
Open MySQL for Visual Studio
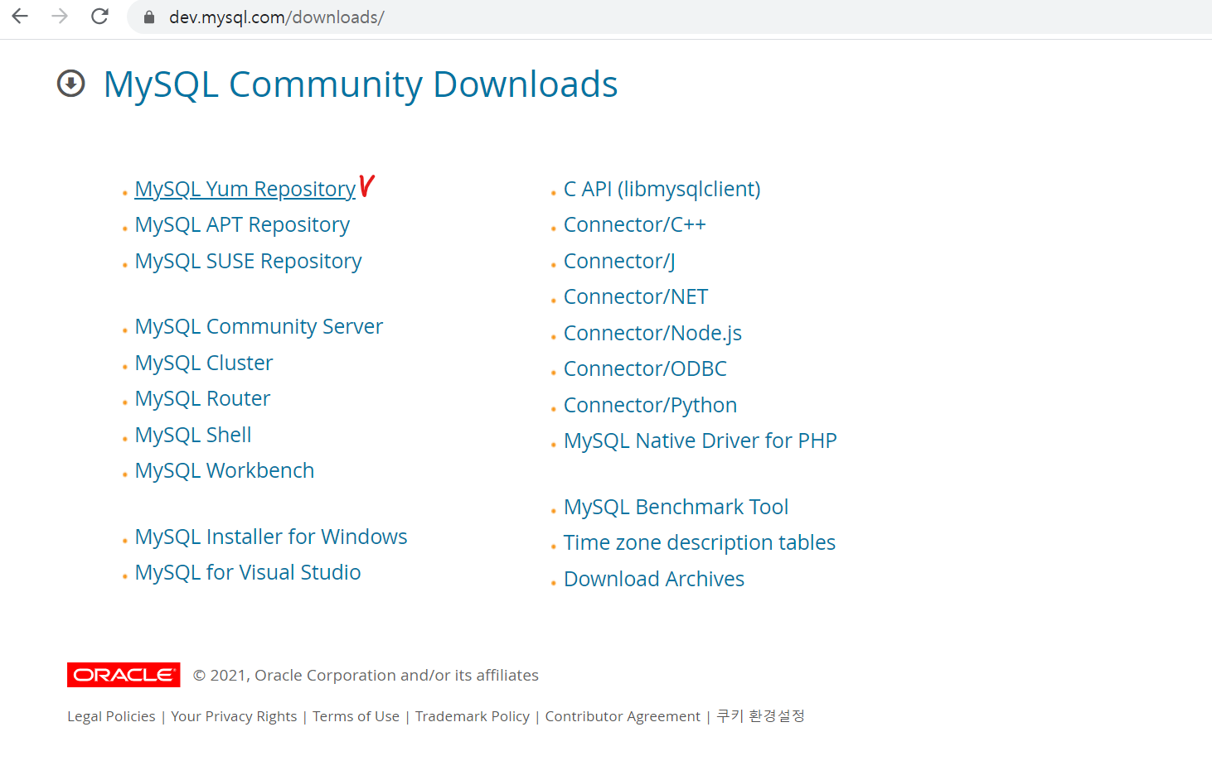[248, 572]
